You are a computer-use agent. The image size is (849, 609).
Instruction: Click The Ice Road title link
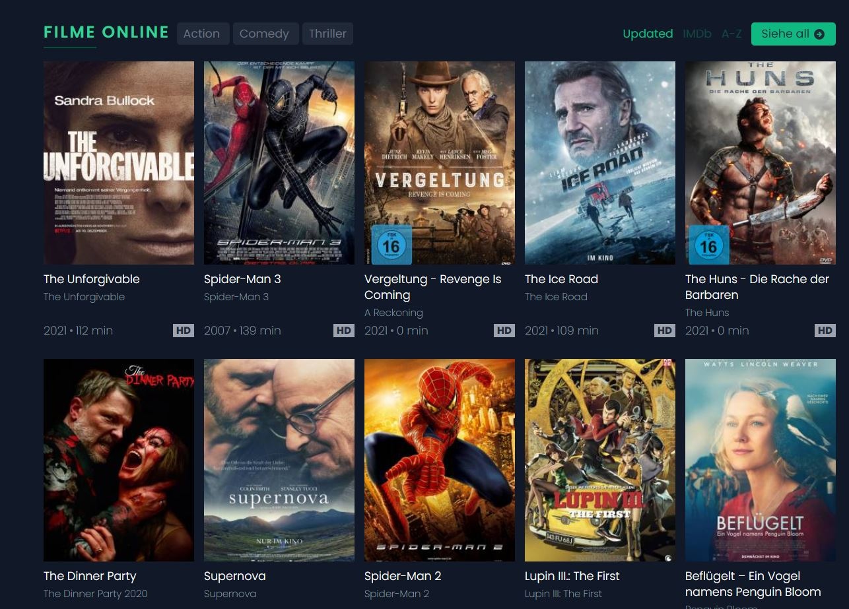(x=561, y=279)
